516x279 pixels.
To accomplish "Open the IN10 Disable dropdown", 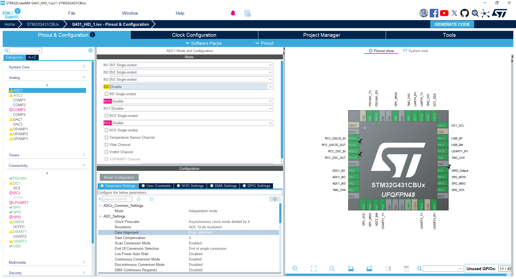I will tap(192, 101).
